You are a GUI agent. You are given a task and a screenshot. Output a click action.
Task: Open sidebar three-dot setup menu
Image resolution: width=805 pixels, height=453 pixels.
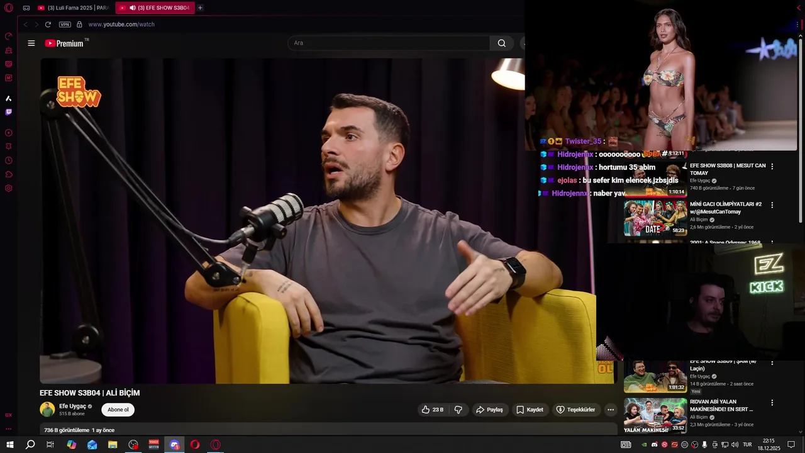[9, 428]
